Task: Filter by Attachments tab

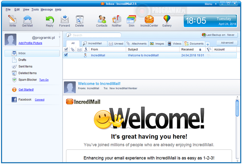Action: pyautogui.click(x=137, y=44)
